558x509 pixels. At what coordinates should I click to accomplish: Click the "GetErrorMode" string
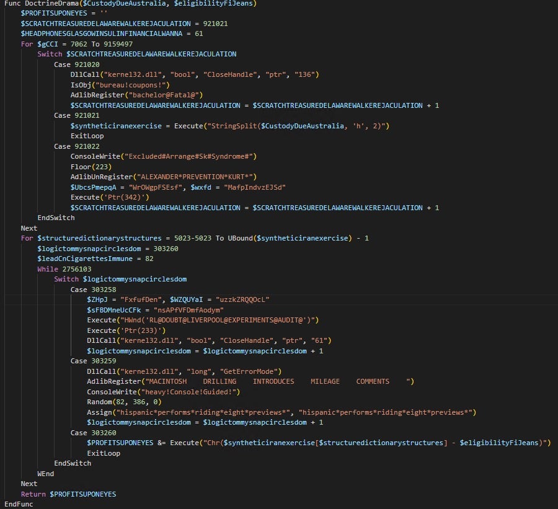251,371
